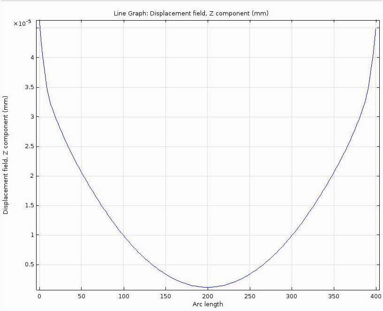383x311 pixels.
Task: Select the y-axis tick label '2.5'
Action: (x=29, y=146)
